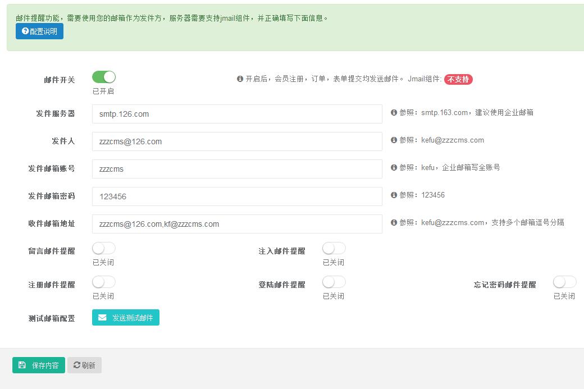
Task: Turn on 忘记密码邮件提醒
Action: tap(564, 281)
